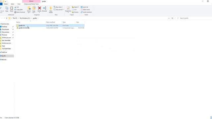Click the pink Extract contextual tab
Screen dimensions: 212x119
click(x=31, y=1)
